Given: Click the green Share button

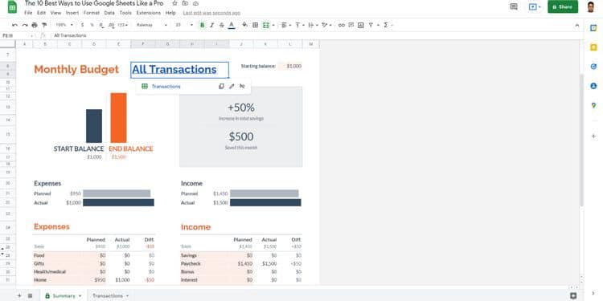Looking at the screenshot, I should pyautogui.click(x=563, y=6).
